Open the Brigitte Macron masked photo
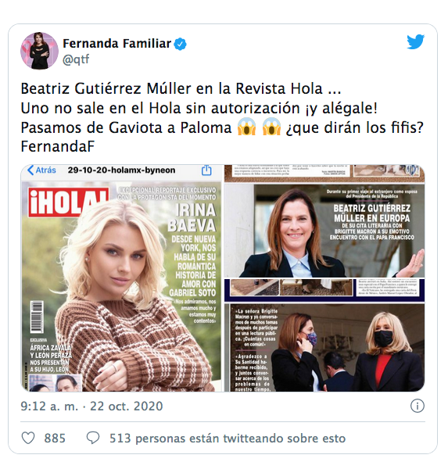Screen dimensions: 448x462 tap(324, 348)
